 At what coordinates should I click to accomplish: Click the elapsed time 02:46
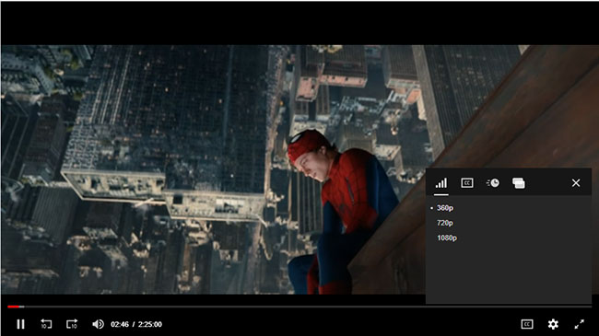[x=120, y=324]
